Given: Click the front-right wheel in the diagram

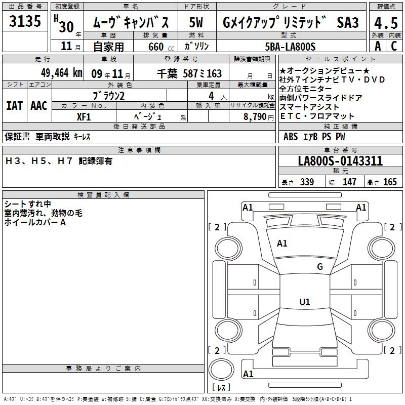Looking at the screenshot, I should pos(382,249).
